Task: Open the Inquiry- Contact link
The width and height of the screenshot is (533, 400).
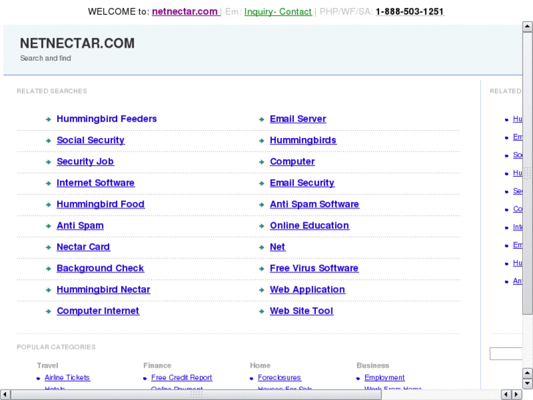Action: pyautogui.click(x=278, y=12)
